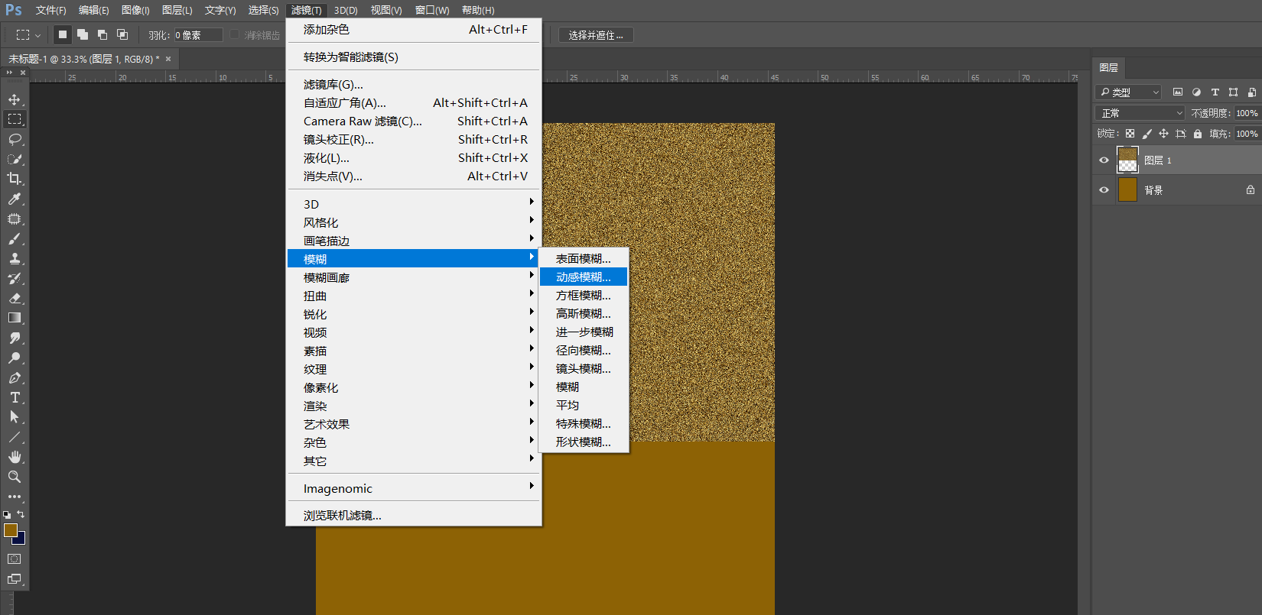
Task: Select 转换为智能滤镜(S) menu entry
Action: pyautogui.click(x=414, y=57)
